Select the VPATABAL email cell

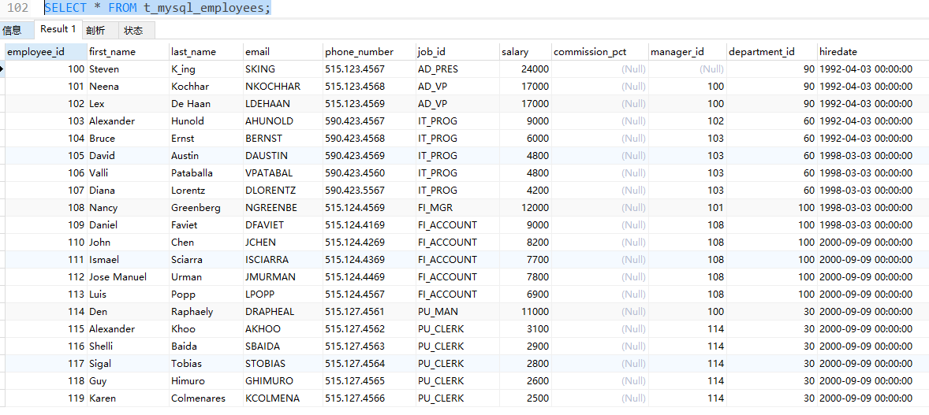pos(282,173)
